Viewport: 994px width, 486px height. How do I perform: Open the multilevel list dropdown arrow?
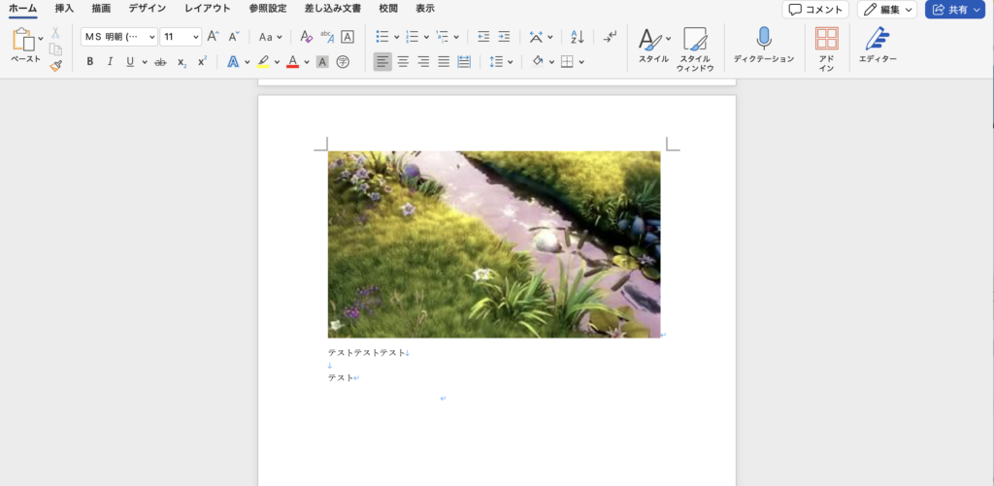(456, 37)
